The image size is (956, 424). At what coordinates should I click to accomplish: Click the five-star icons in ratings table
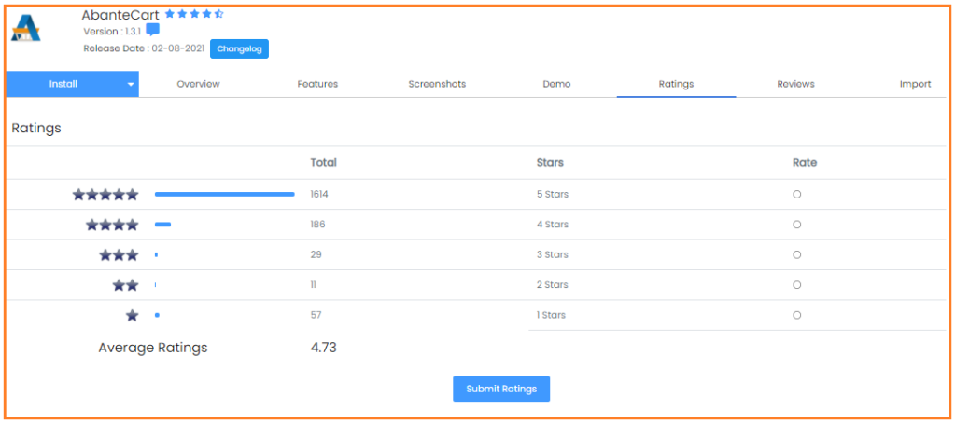106,195
